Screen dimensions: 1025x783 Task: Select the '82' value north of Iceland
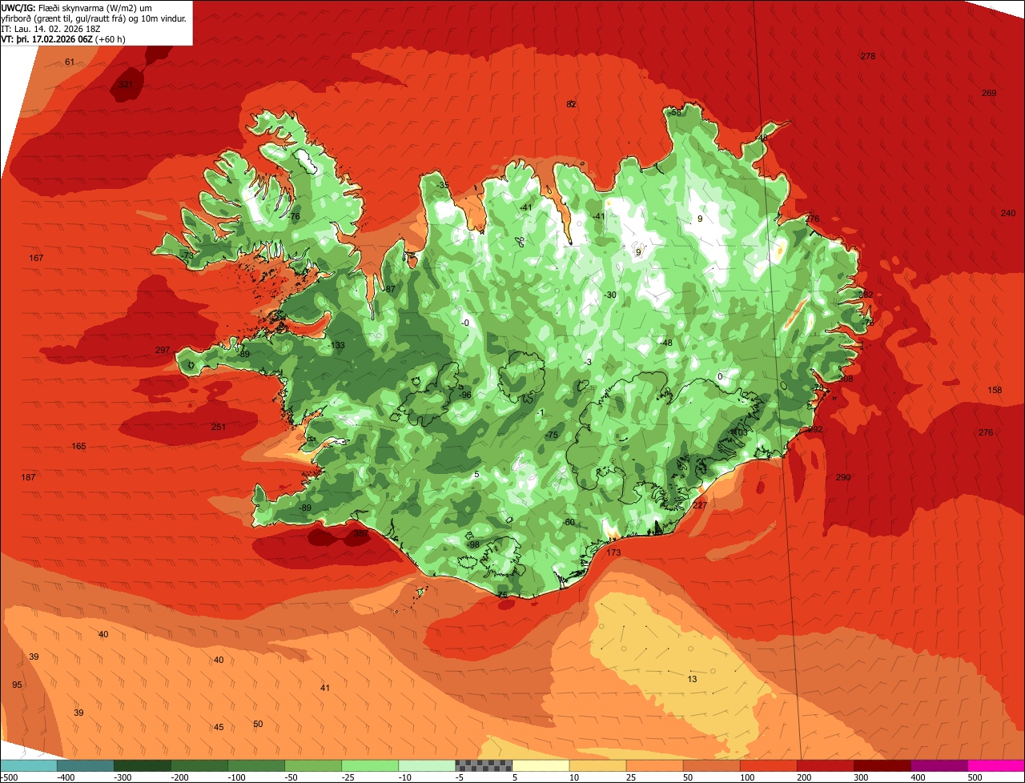[x=571, y=104]
